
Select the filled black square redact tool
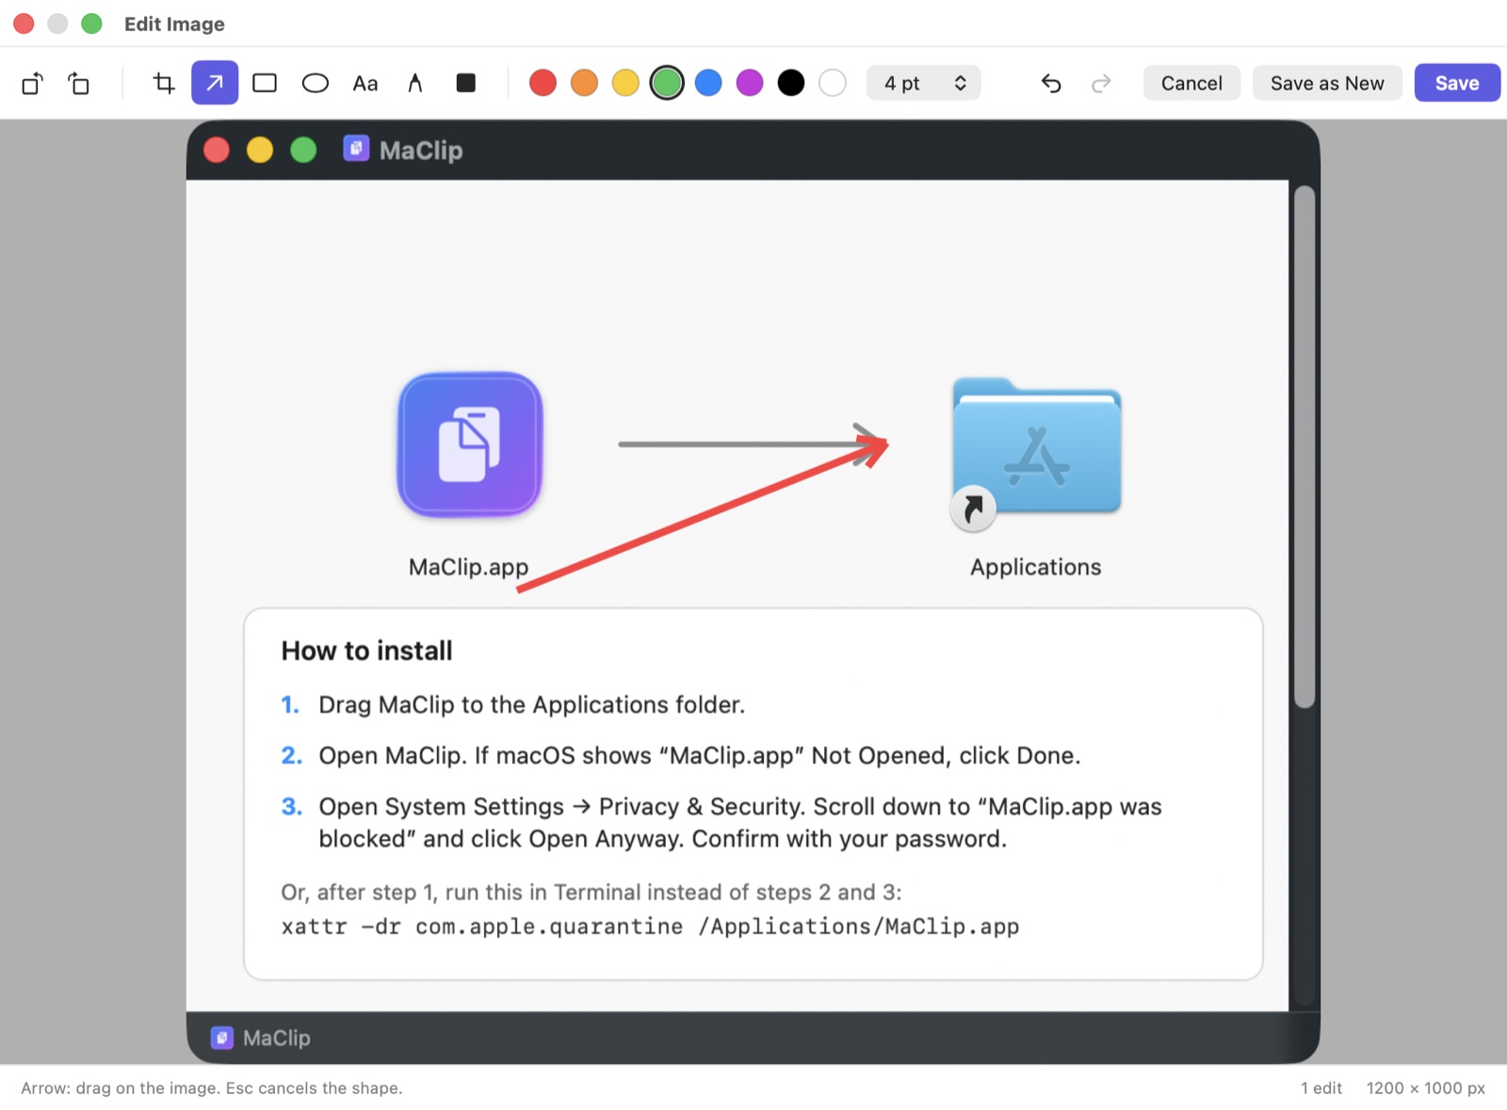(465, 83)
